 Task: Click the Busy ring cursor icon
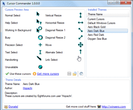[x=40, y=37]
